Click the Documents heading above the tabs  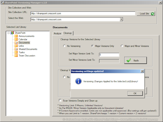click(x=60, y=27)
